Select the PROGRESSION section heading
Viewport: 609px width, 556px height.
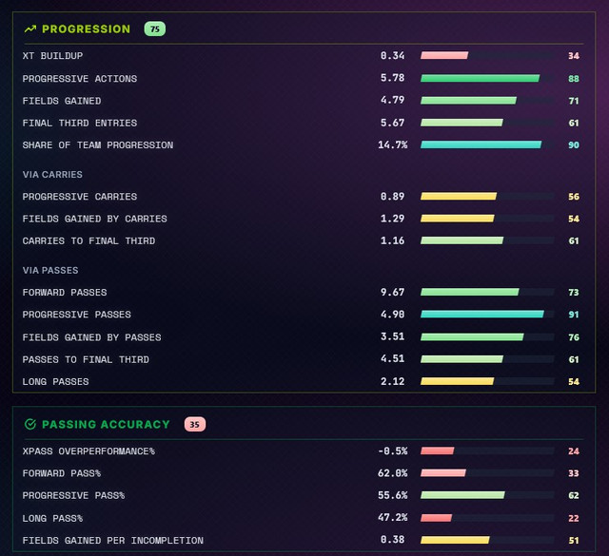[x=87, y=29]
